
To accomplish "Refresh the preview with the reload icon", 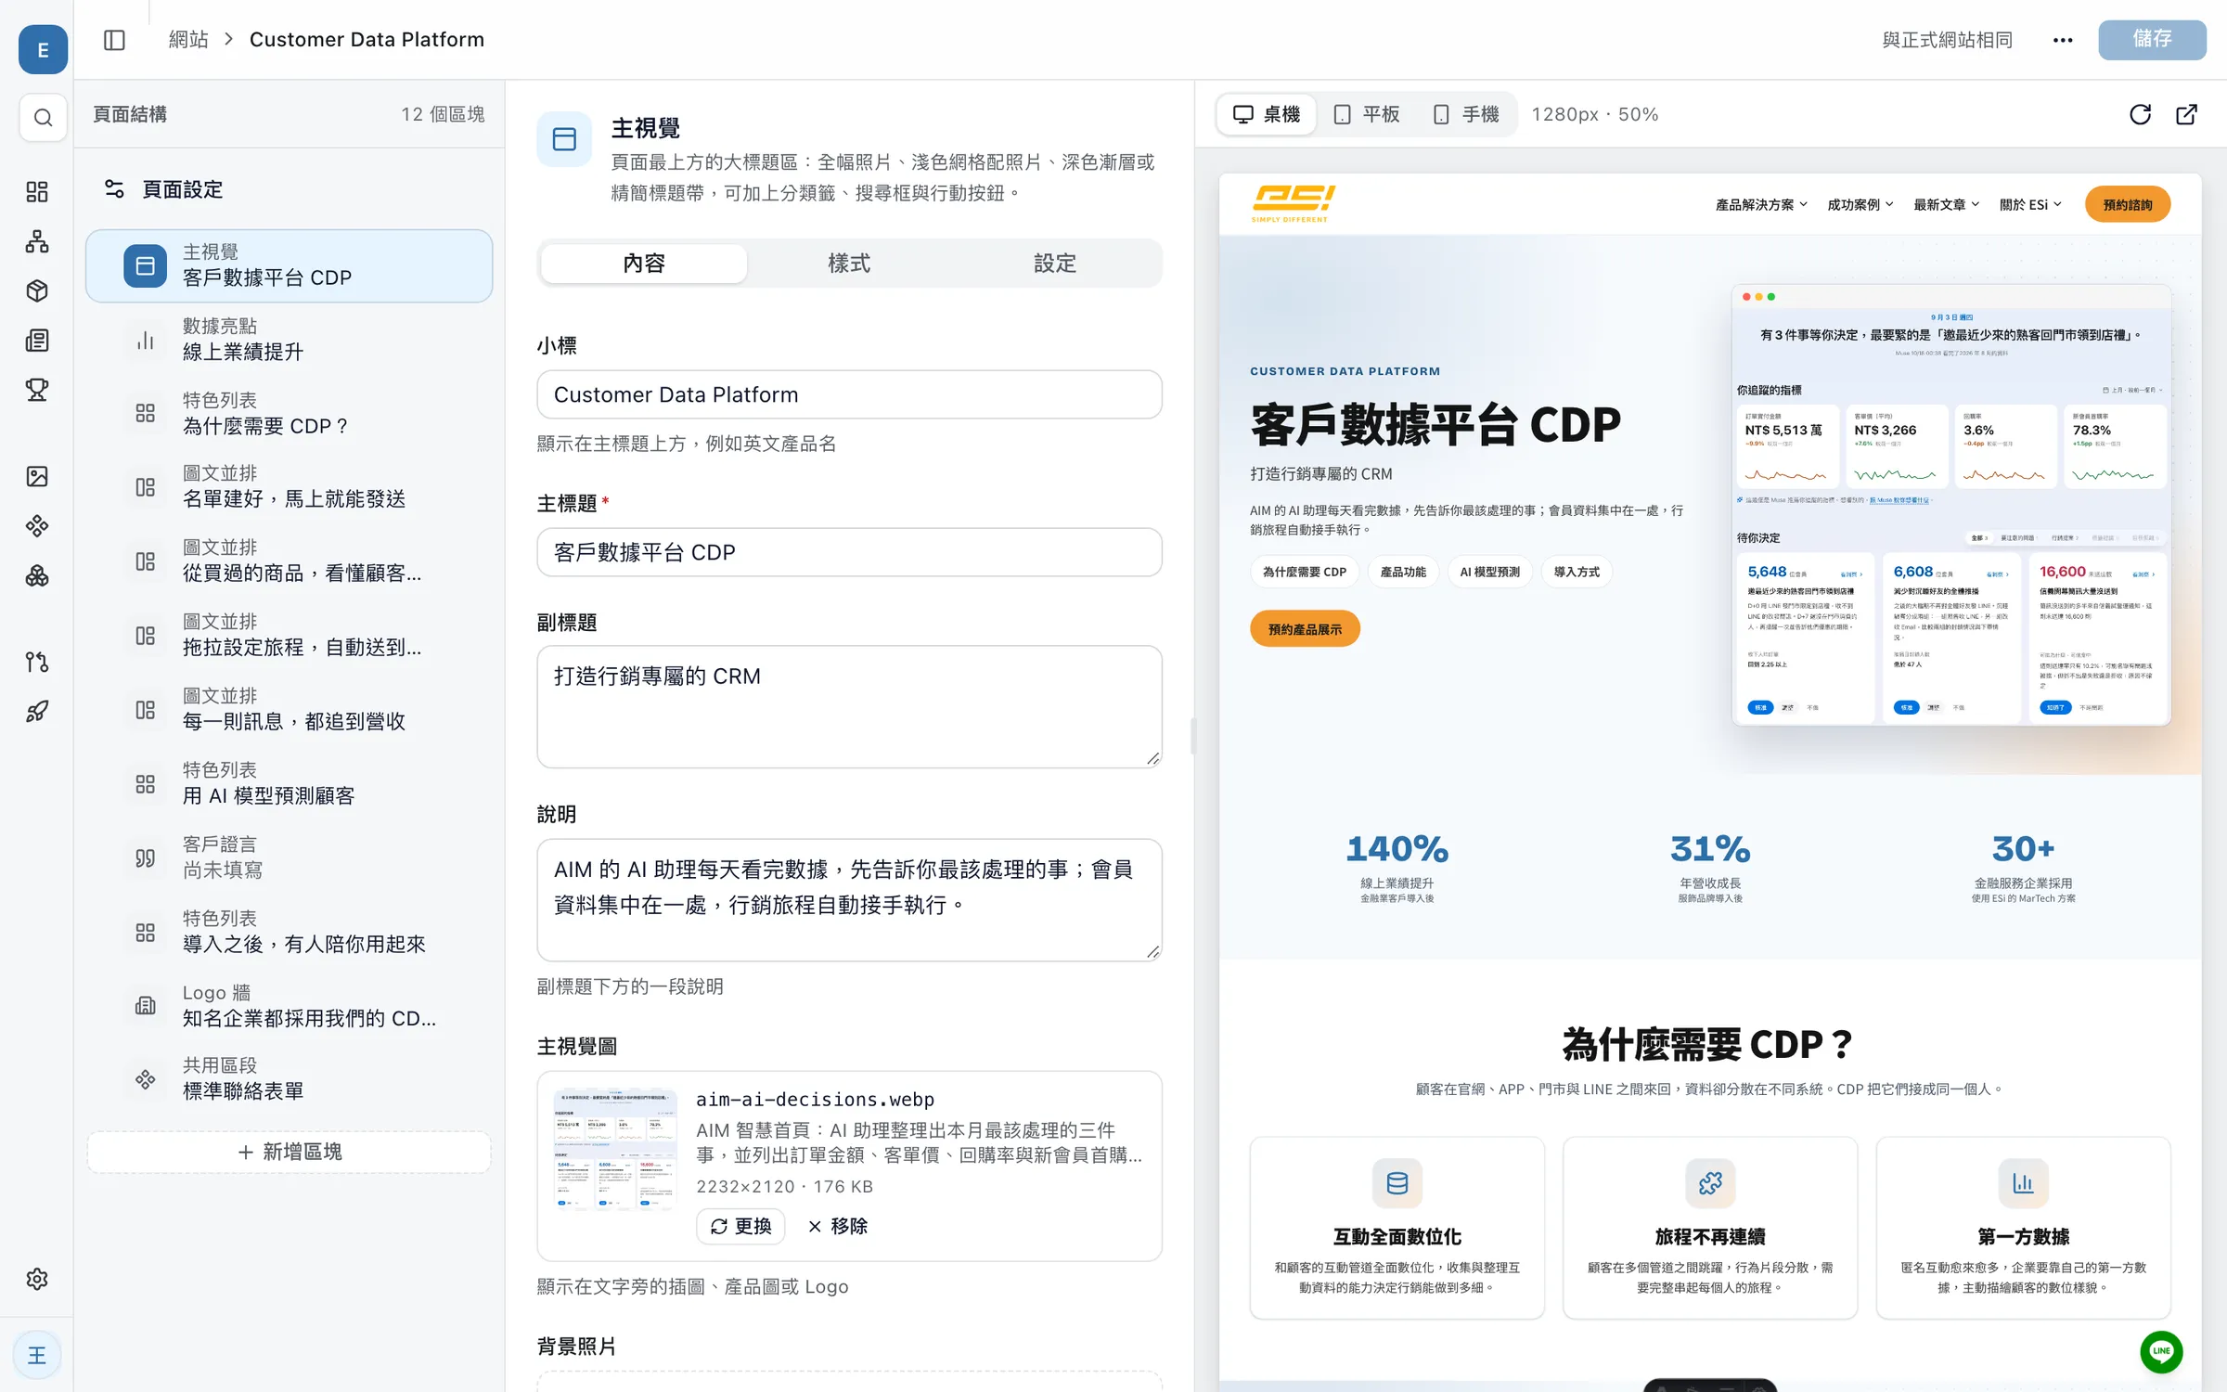I will (2140, 114).
